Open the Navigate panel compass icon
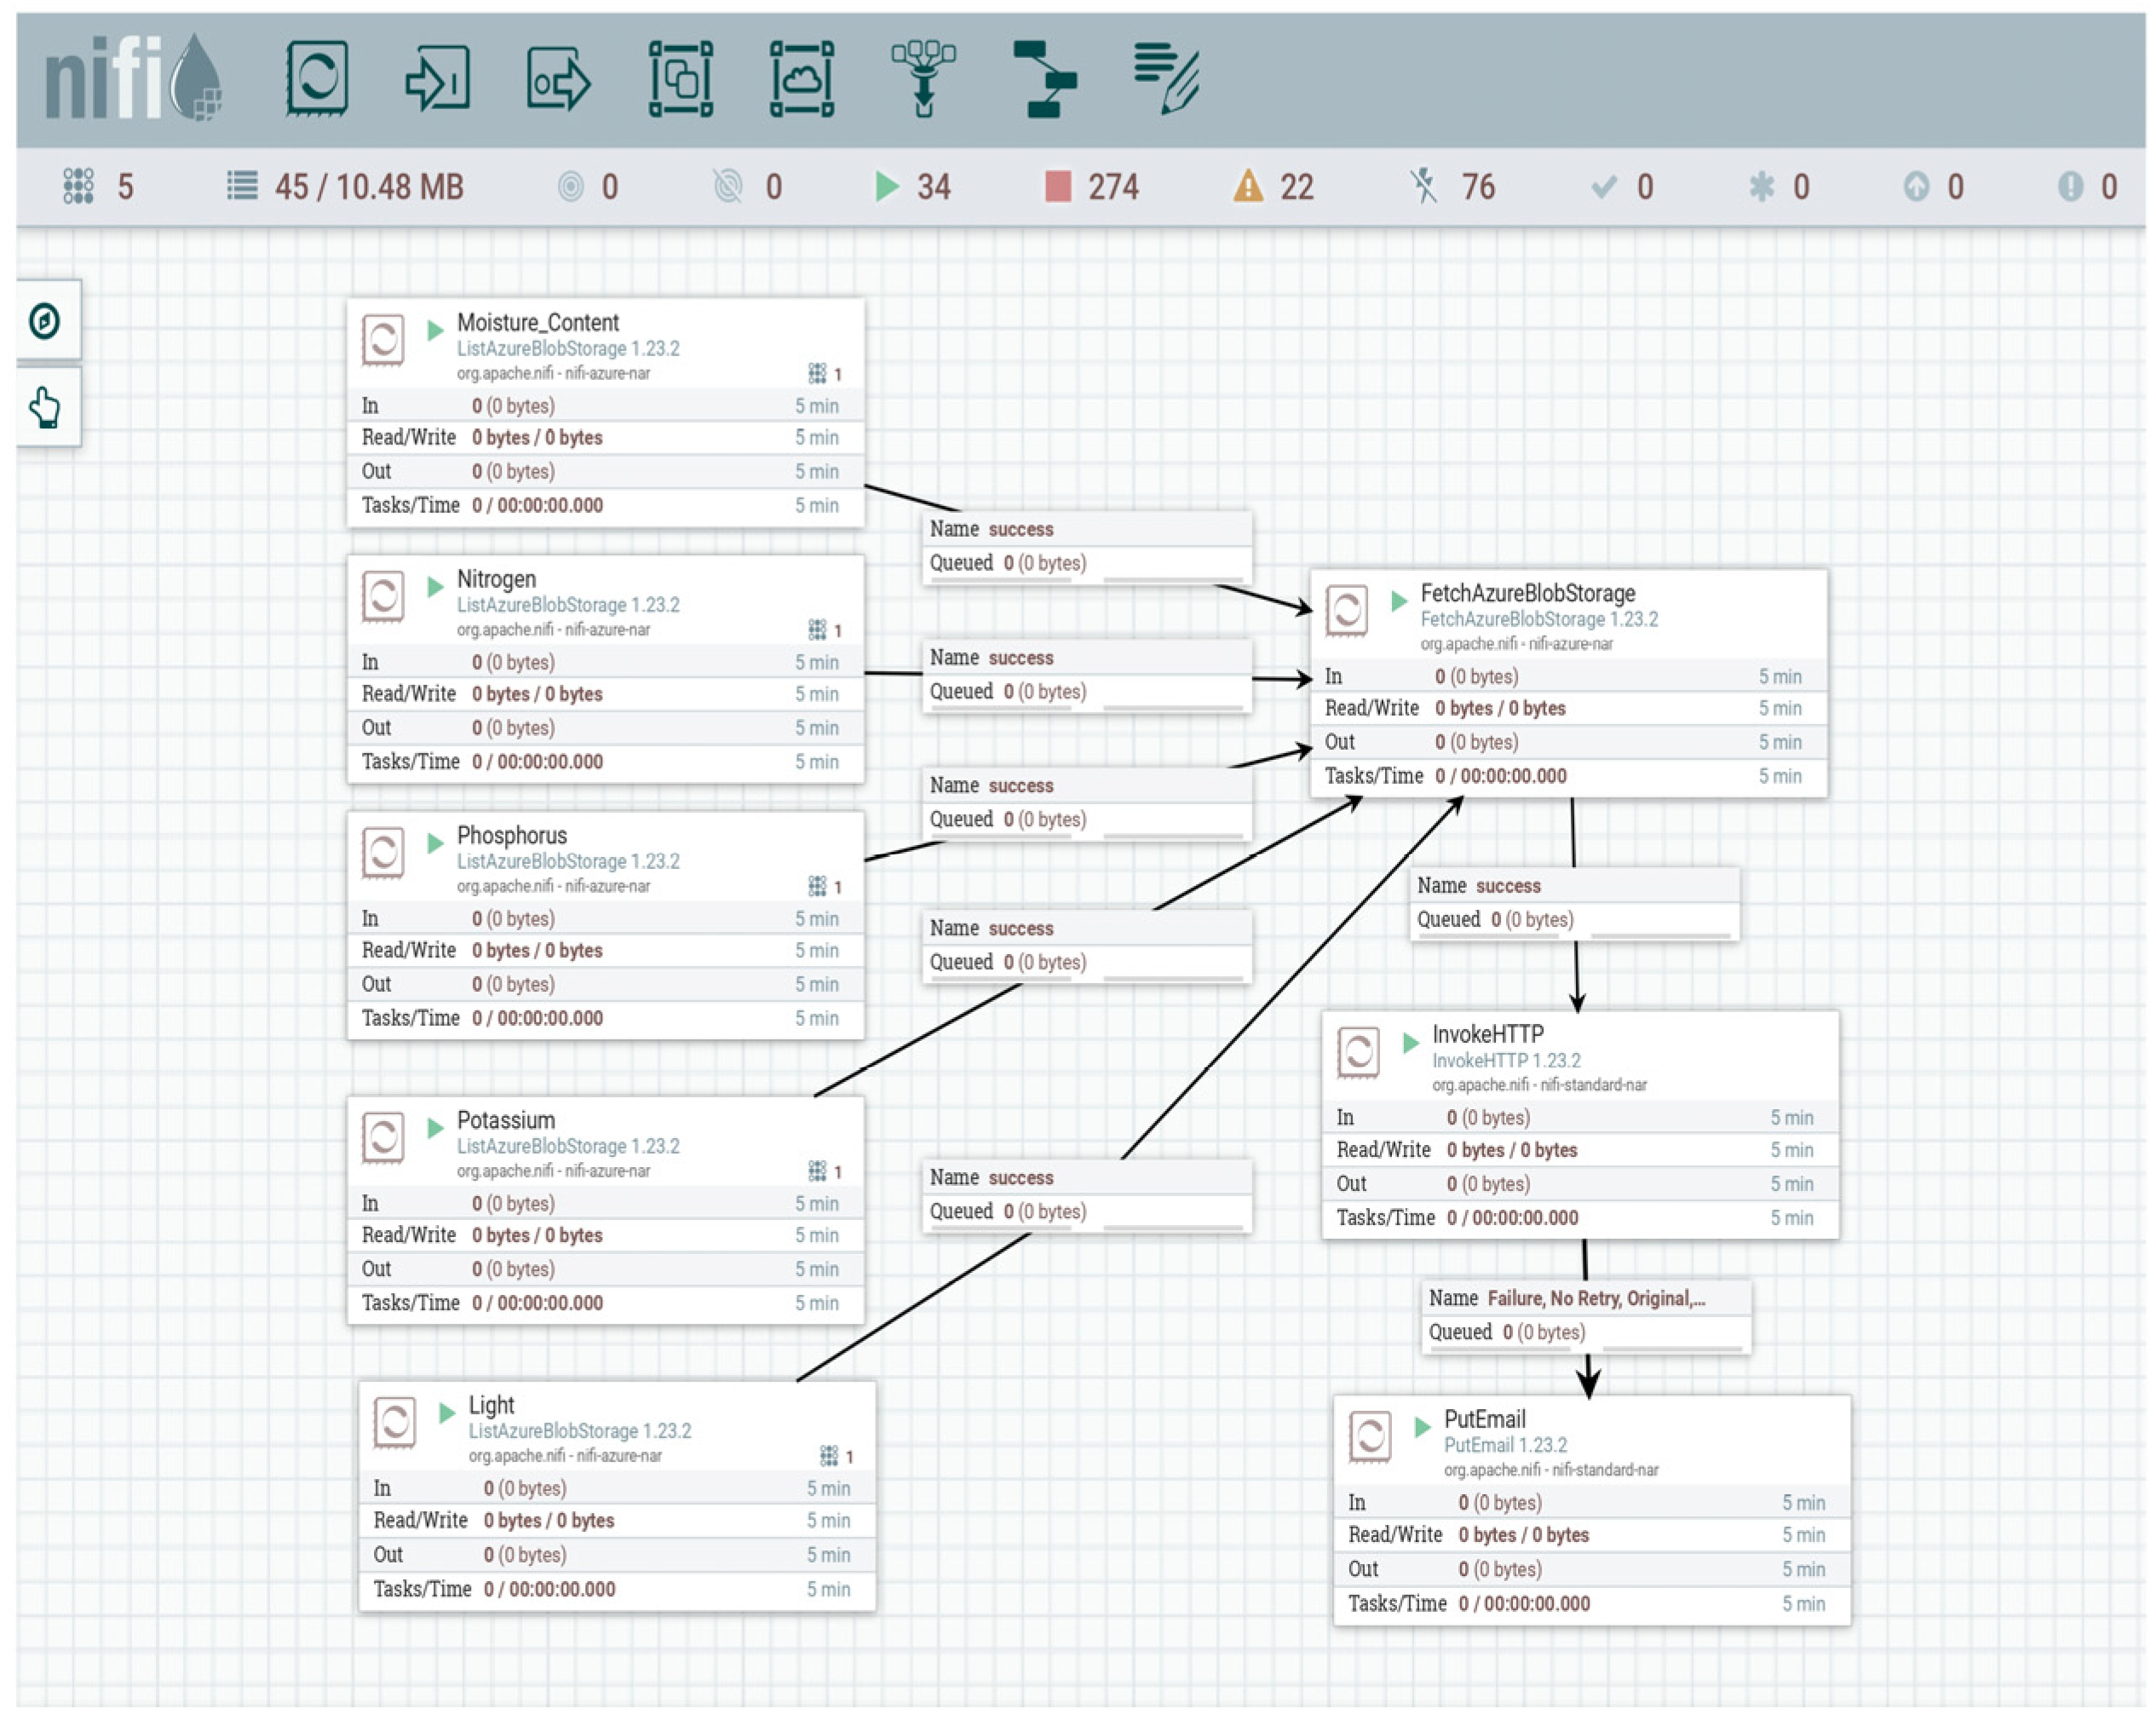This screenshot has width=2156, height=1726. (45, 321)
